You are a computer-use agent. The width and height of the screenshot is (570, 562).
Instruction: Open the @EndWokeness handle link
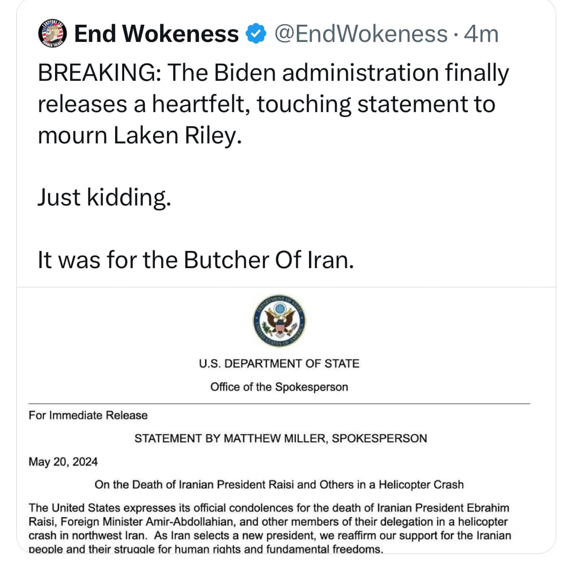(360, 34)
